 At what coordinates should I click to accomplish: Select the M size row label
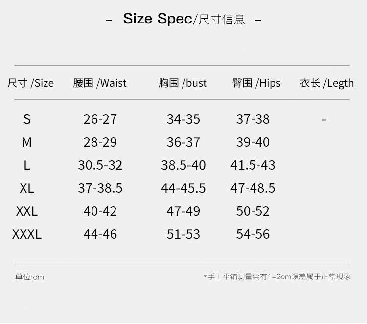click(27, 142)
